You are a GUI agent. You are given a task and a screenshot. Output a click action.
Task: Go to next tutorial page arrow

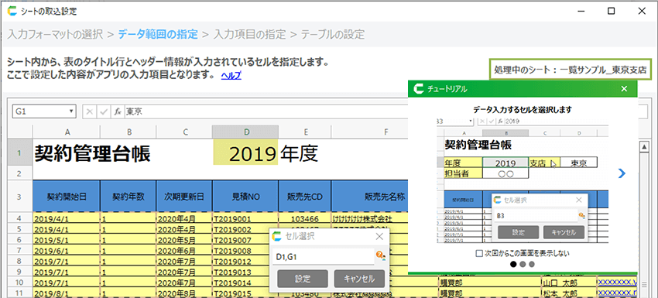(x=622, y=173)
